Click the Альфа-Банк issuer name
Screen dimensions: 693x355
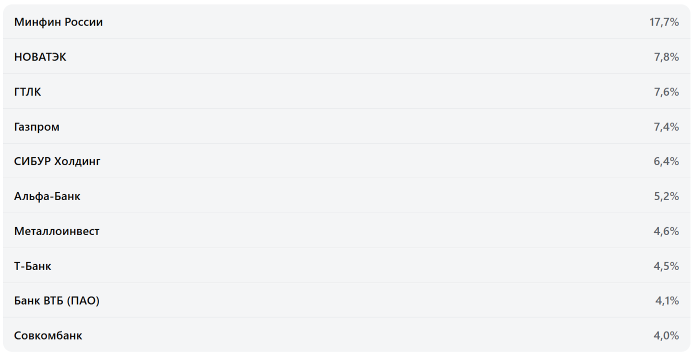[47, 196]
